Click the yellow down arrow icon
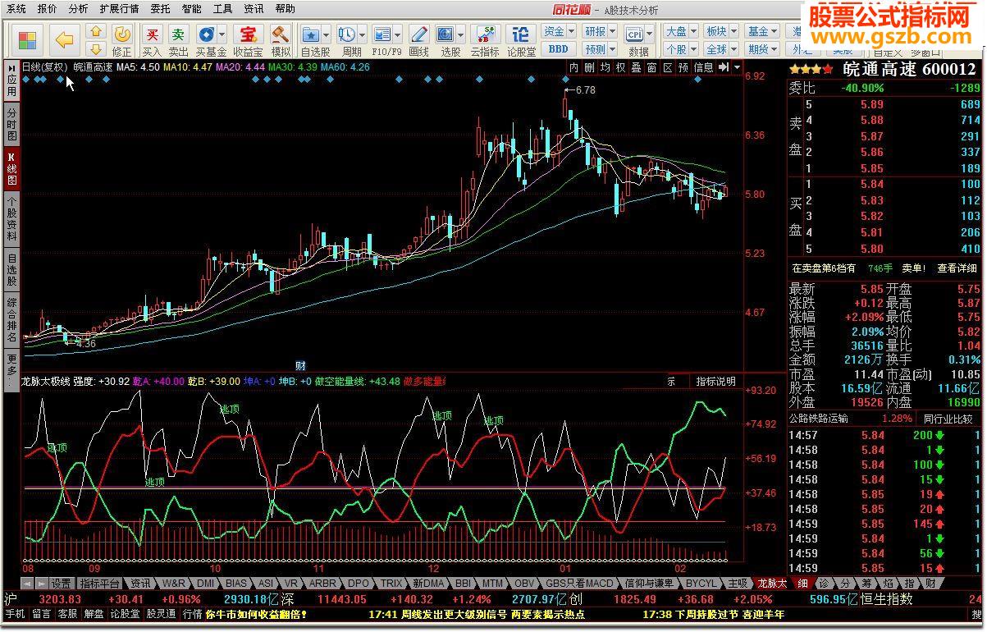 pyautogui.click(x=96, y=49)
